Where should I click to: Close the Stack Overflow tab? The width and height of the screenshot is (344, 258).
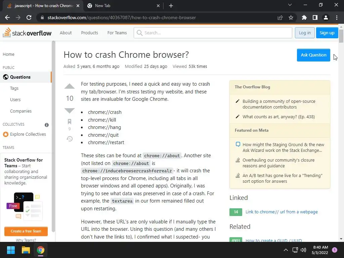point(78,6)
